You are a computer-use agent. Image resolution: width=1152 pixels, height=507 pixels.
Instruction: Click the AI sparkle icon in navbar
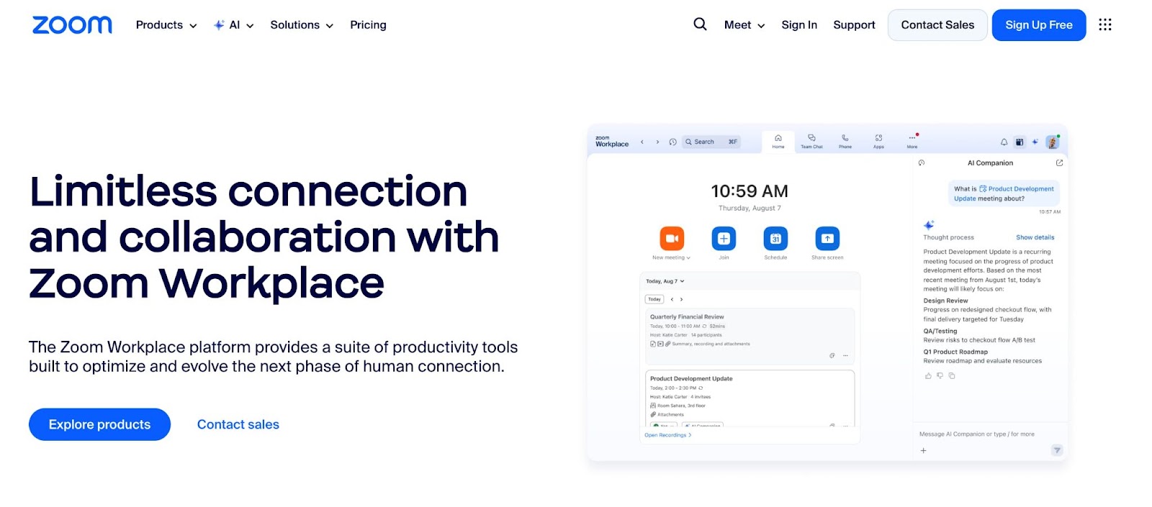coord(219,25)
